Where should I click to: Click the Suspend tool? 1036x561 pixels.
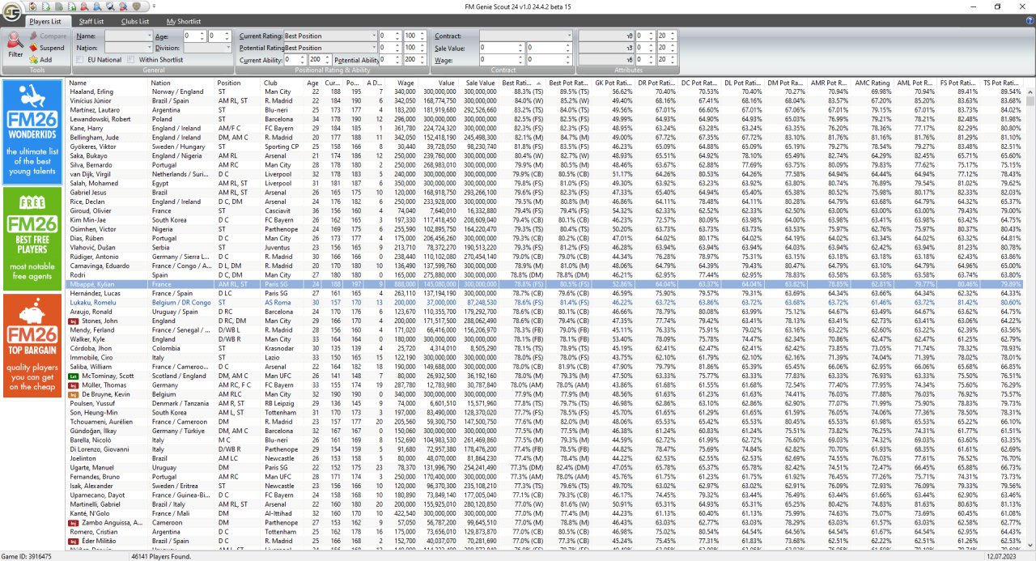click(x=46, y=48)
